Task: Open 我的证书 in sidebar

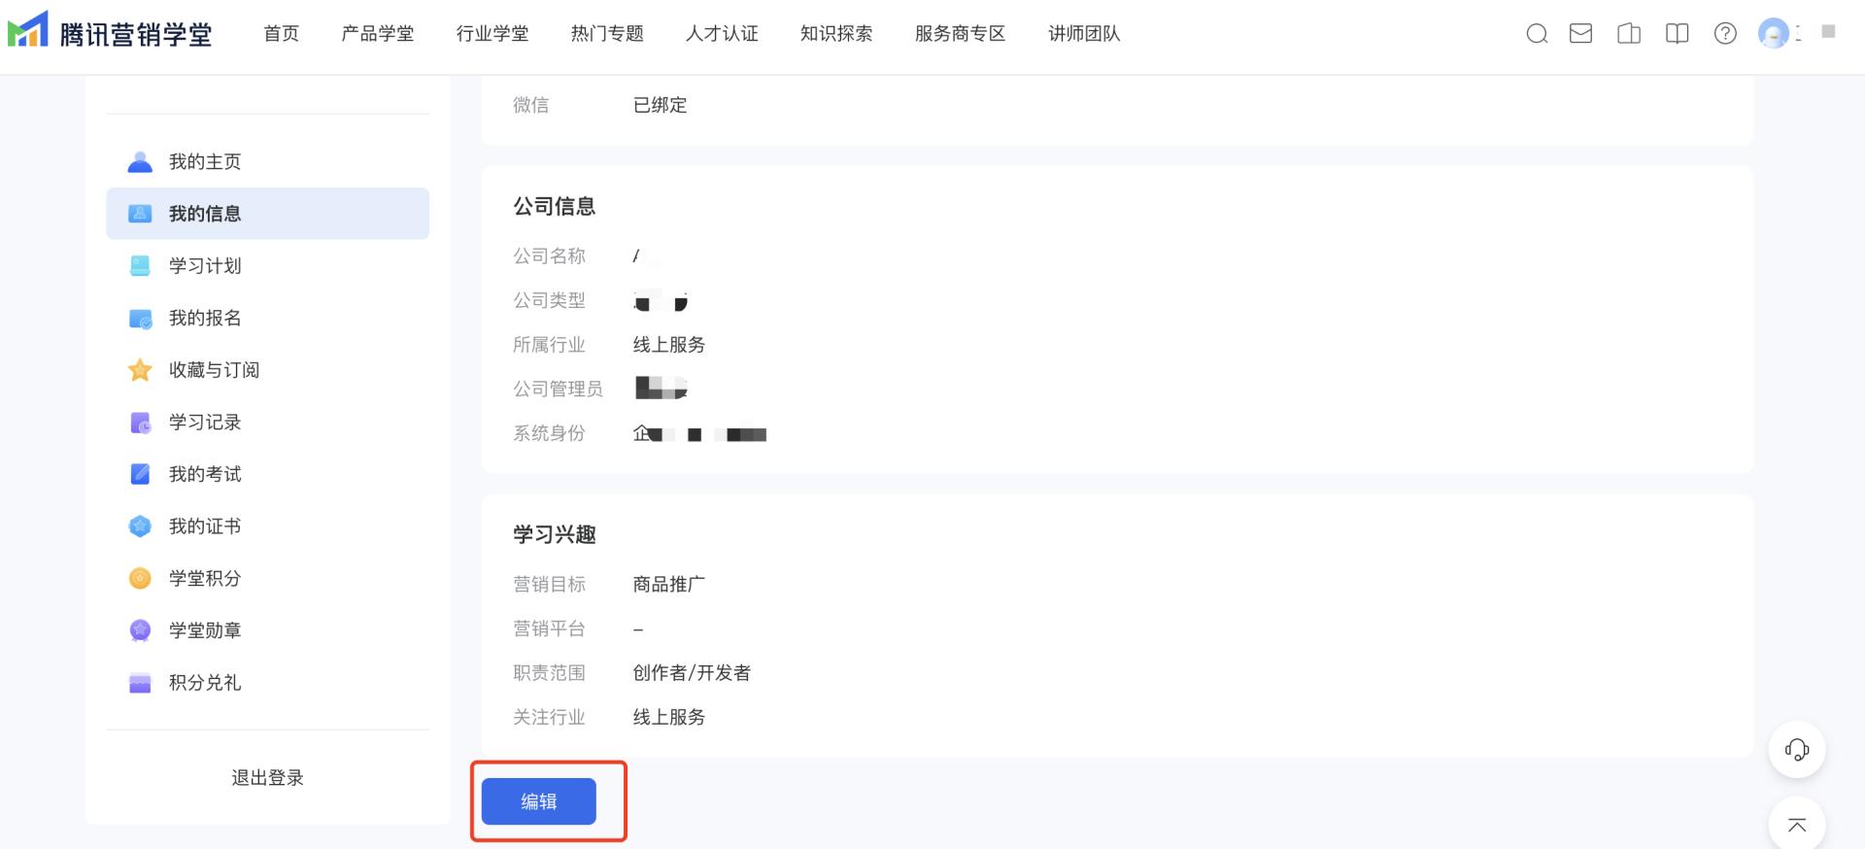Action: [x=267, y=526]
